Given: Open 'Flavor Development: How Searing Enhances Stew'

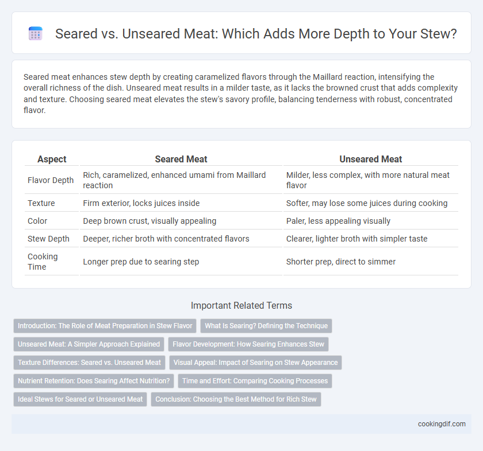Looking at the screenshot, I should tap(248, 344).
